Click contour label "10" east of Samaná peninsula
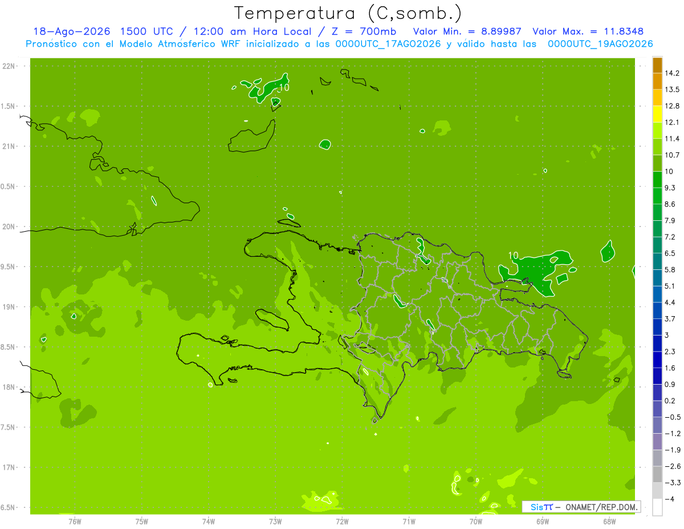The image size is (684, 529). pos(514,256)
